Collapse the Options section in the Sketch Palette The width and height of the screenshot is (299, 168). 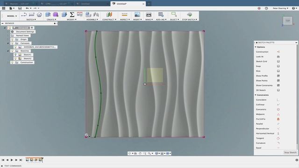pos(256,47)
